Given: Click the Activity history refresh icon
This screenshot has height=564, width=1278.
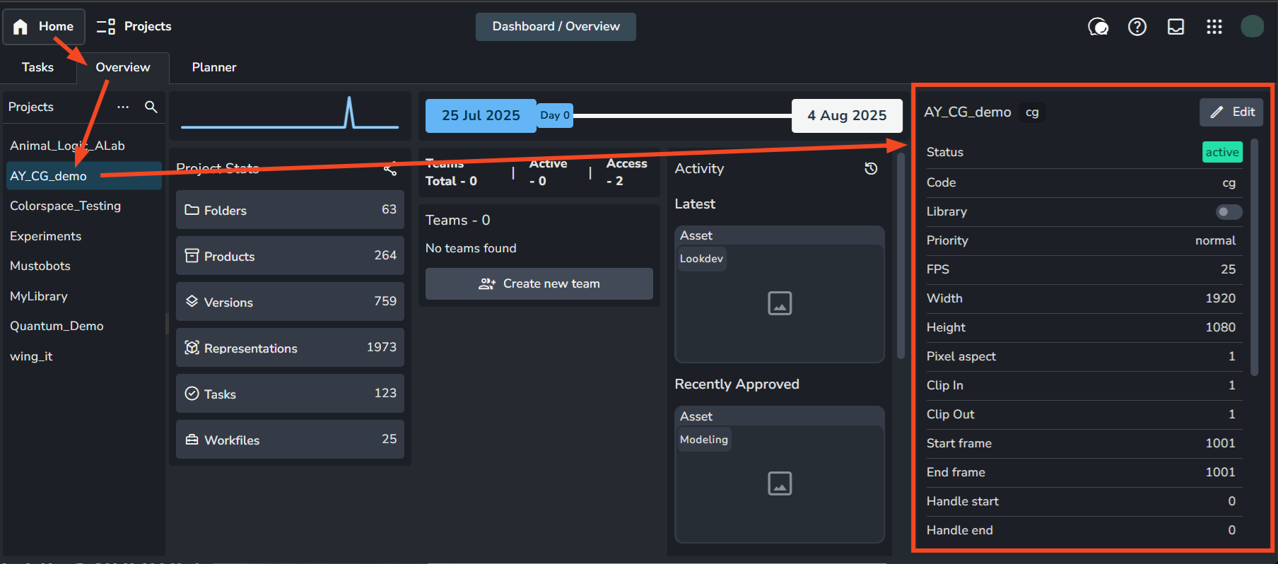Looking at the screenshot, I should [x=871, y=168].
